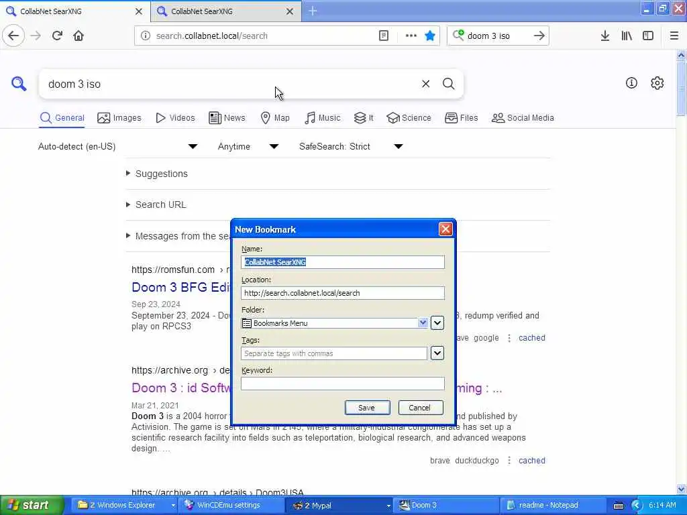Click the go arrow in browser search box
687x515 pixels.
click(x=539, y=36)
